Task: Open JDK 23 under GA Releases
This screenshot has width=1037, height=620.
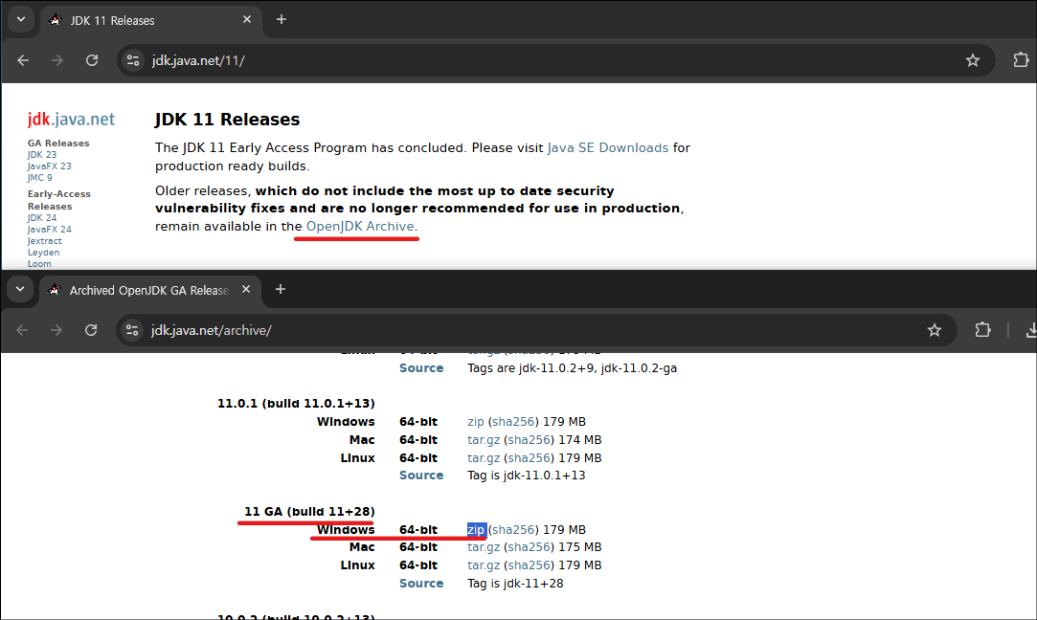Action: point(42,155)
